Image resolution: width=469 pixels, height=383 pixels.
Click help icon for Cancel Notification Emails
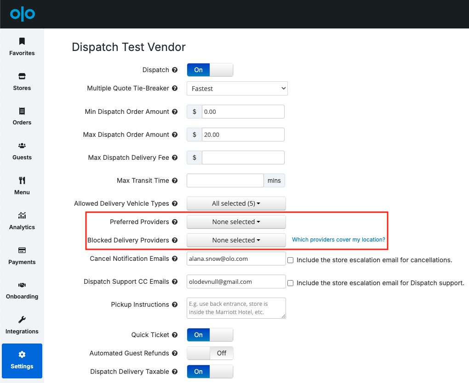coord(175,259)
